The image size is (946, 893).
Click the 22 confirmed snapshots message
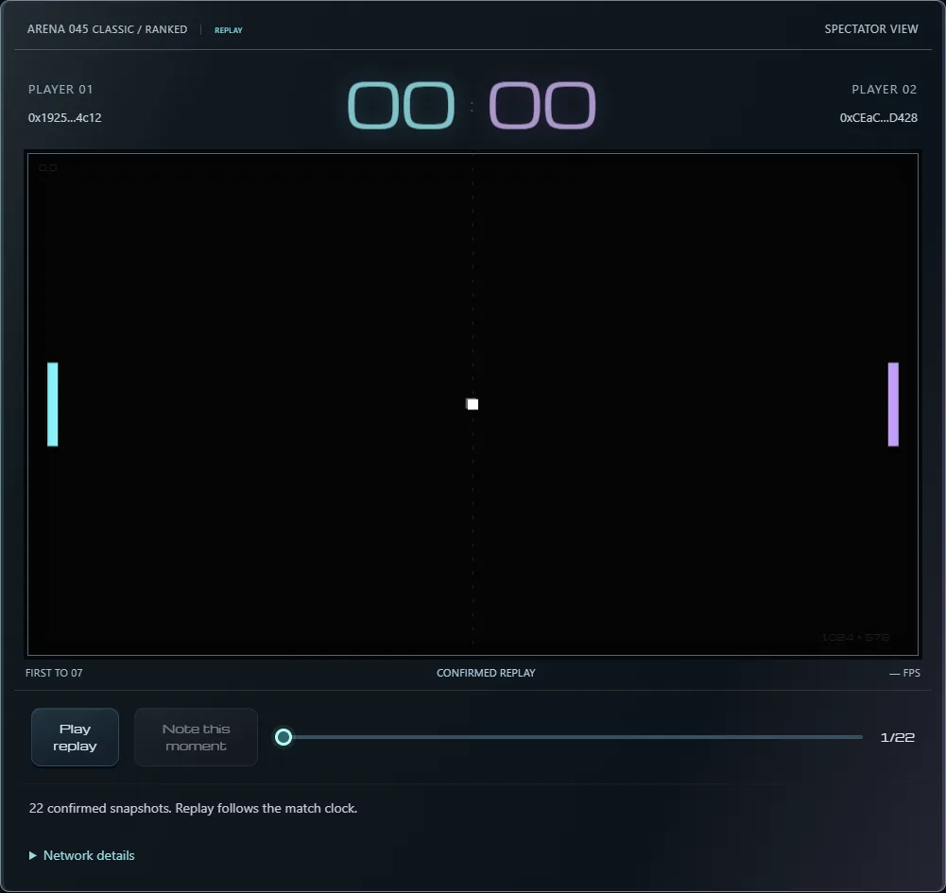[193, 808]
